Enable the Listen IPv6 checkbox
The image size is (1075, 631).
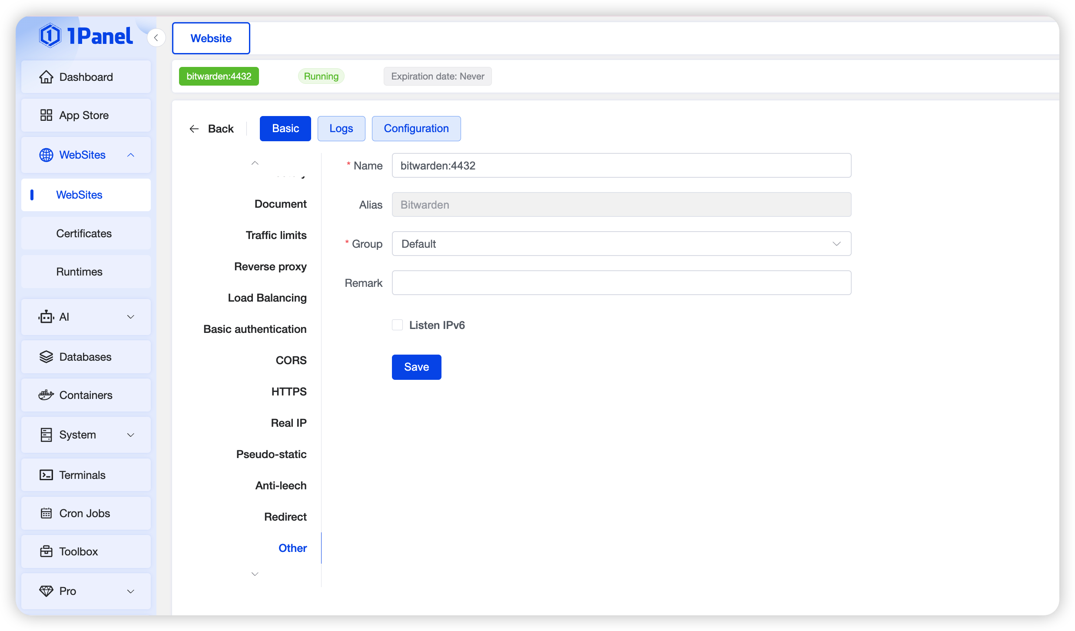coord(397,325)
